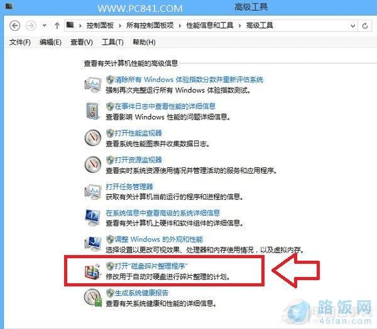Viewport: 377px width, 329px height.
Task: Click description 查看影响 Windows 性能的问题详细信息
Action: (x=168, y=117)
